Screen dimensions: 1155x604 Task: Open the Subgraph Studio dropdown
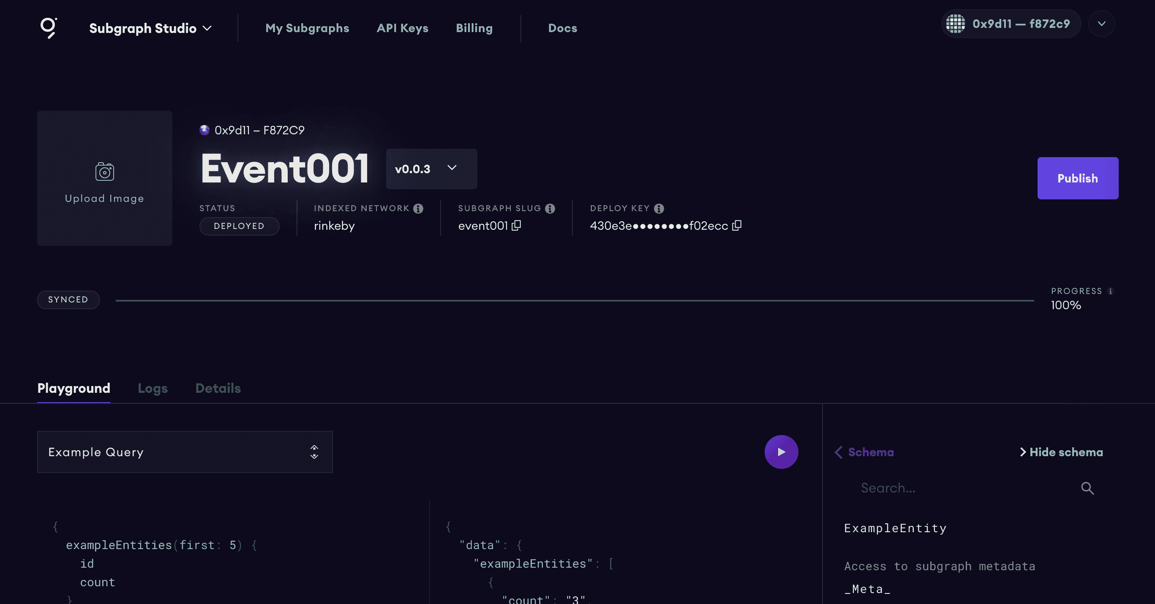point(150,28)
